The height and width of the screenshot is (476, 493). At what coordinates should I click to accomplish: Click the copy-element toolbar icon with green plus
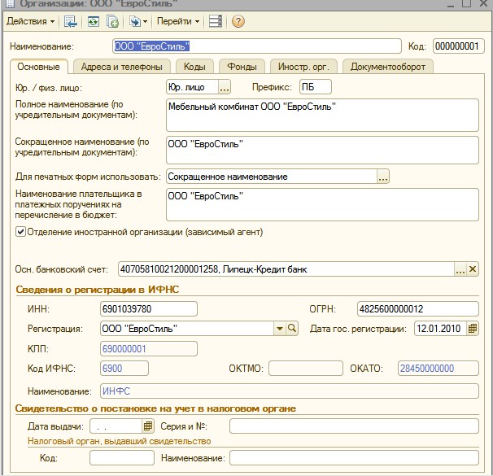point(112,21)
